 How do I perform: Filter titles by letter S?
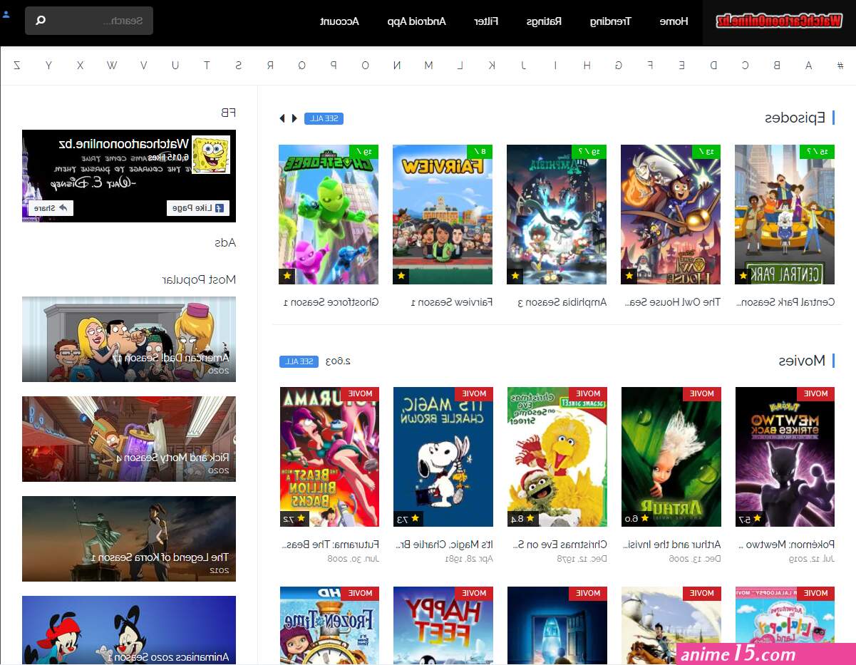coord(239,66)
